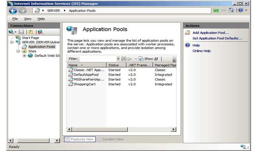Image resolution: width=258 pixels, height=151 pixels.
Task: Select Sites folder in tree
Action: pyautogui.click(x=32, y=51)
